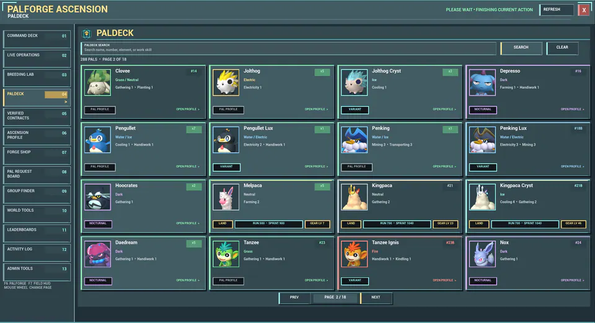
Task: Open the Breeding Lab section
Action: [x=37, y=78]
